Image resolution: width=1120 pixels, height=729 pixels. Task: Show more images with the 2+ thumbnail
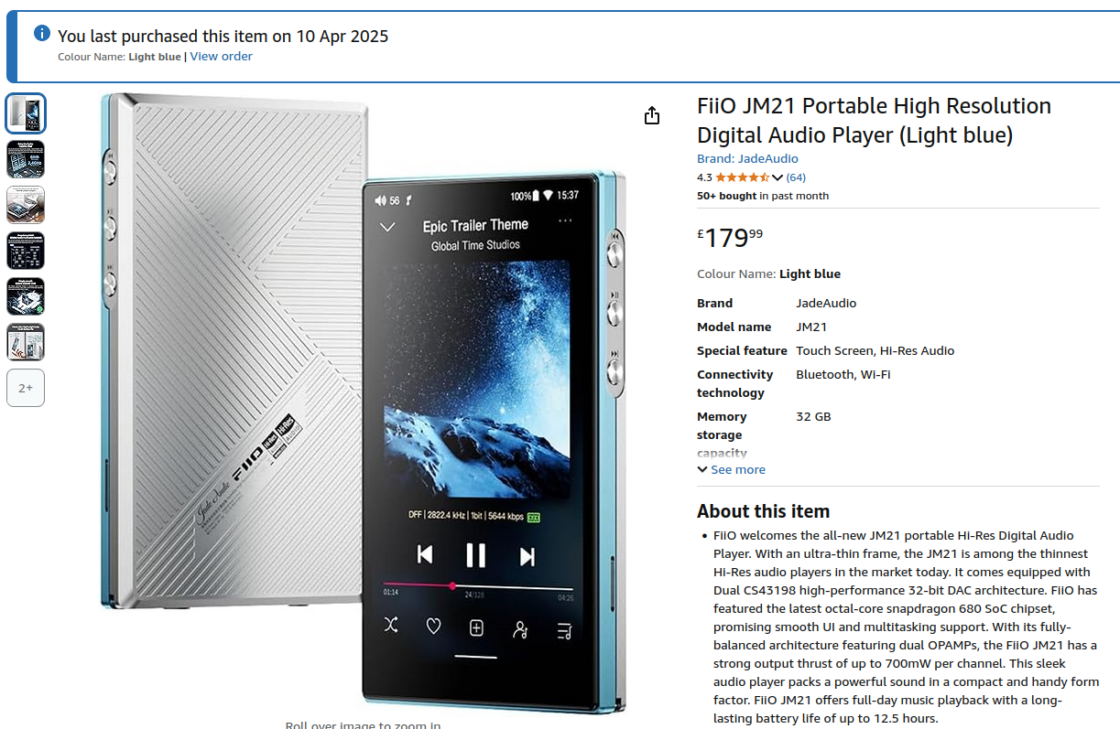26,388
